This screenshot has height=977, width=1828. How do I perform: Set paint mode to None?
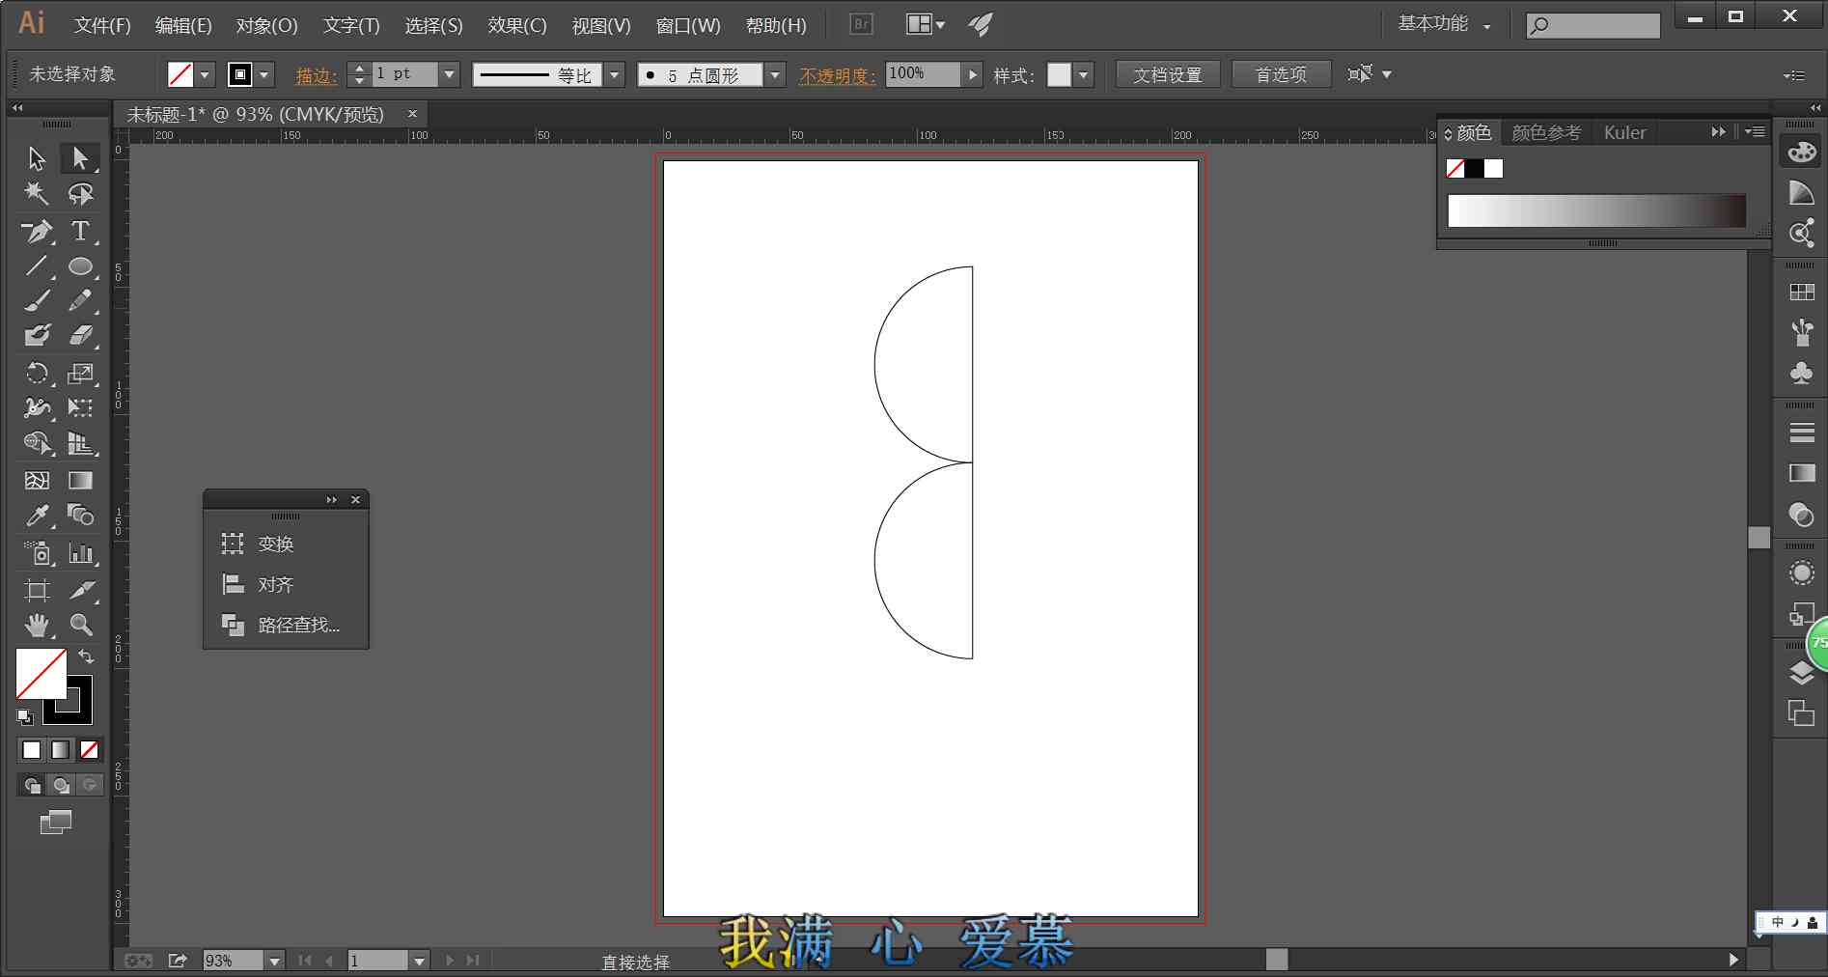tap(89, 750)
